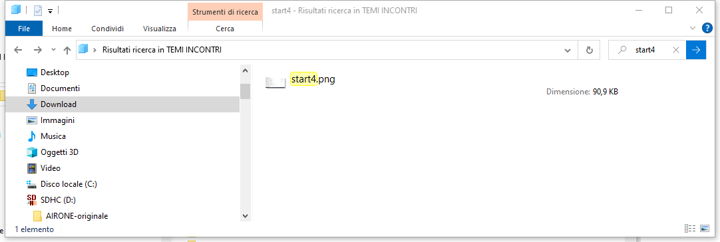This screenshot has height=242, width=720.
Task: Clear the start4 search text
Action: pos(676,50)
